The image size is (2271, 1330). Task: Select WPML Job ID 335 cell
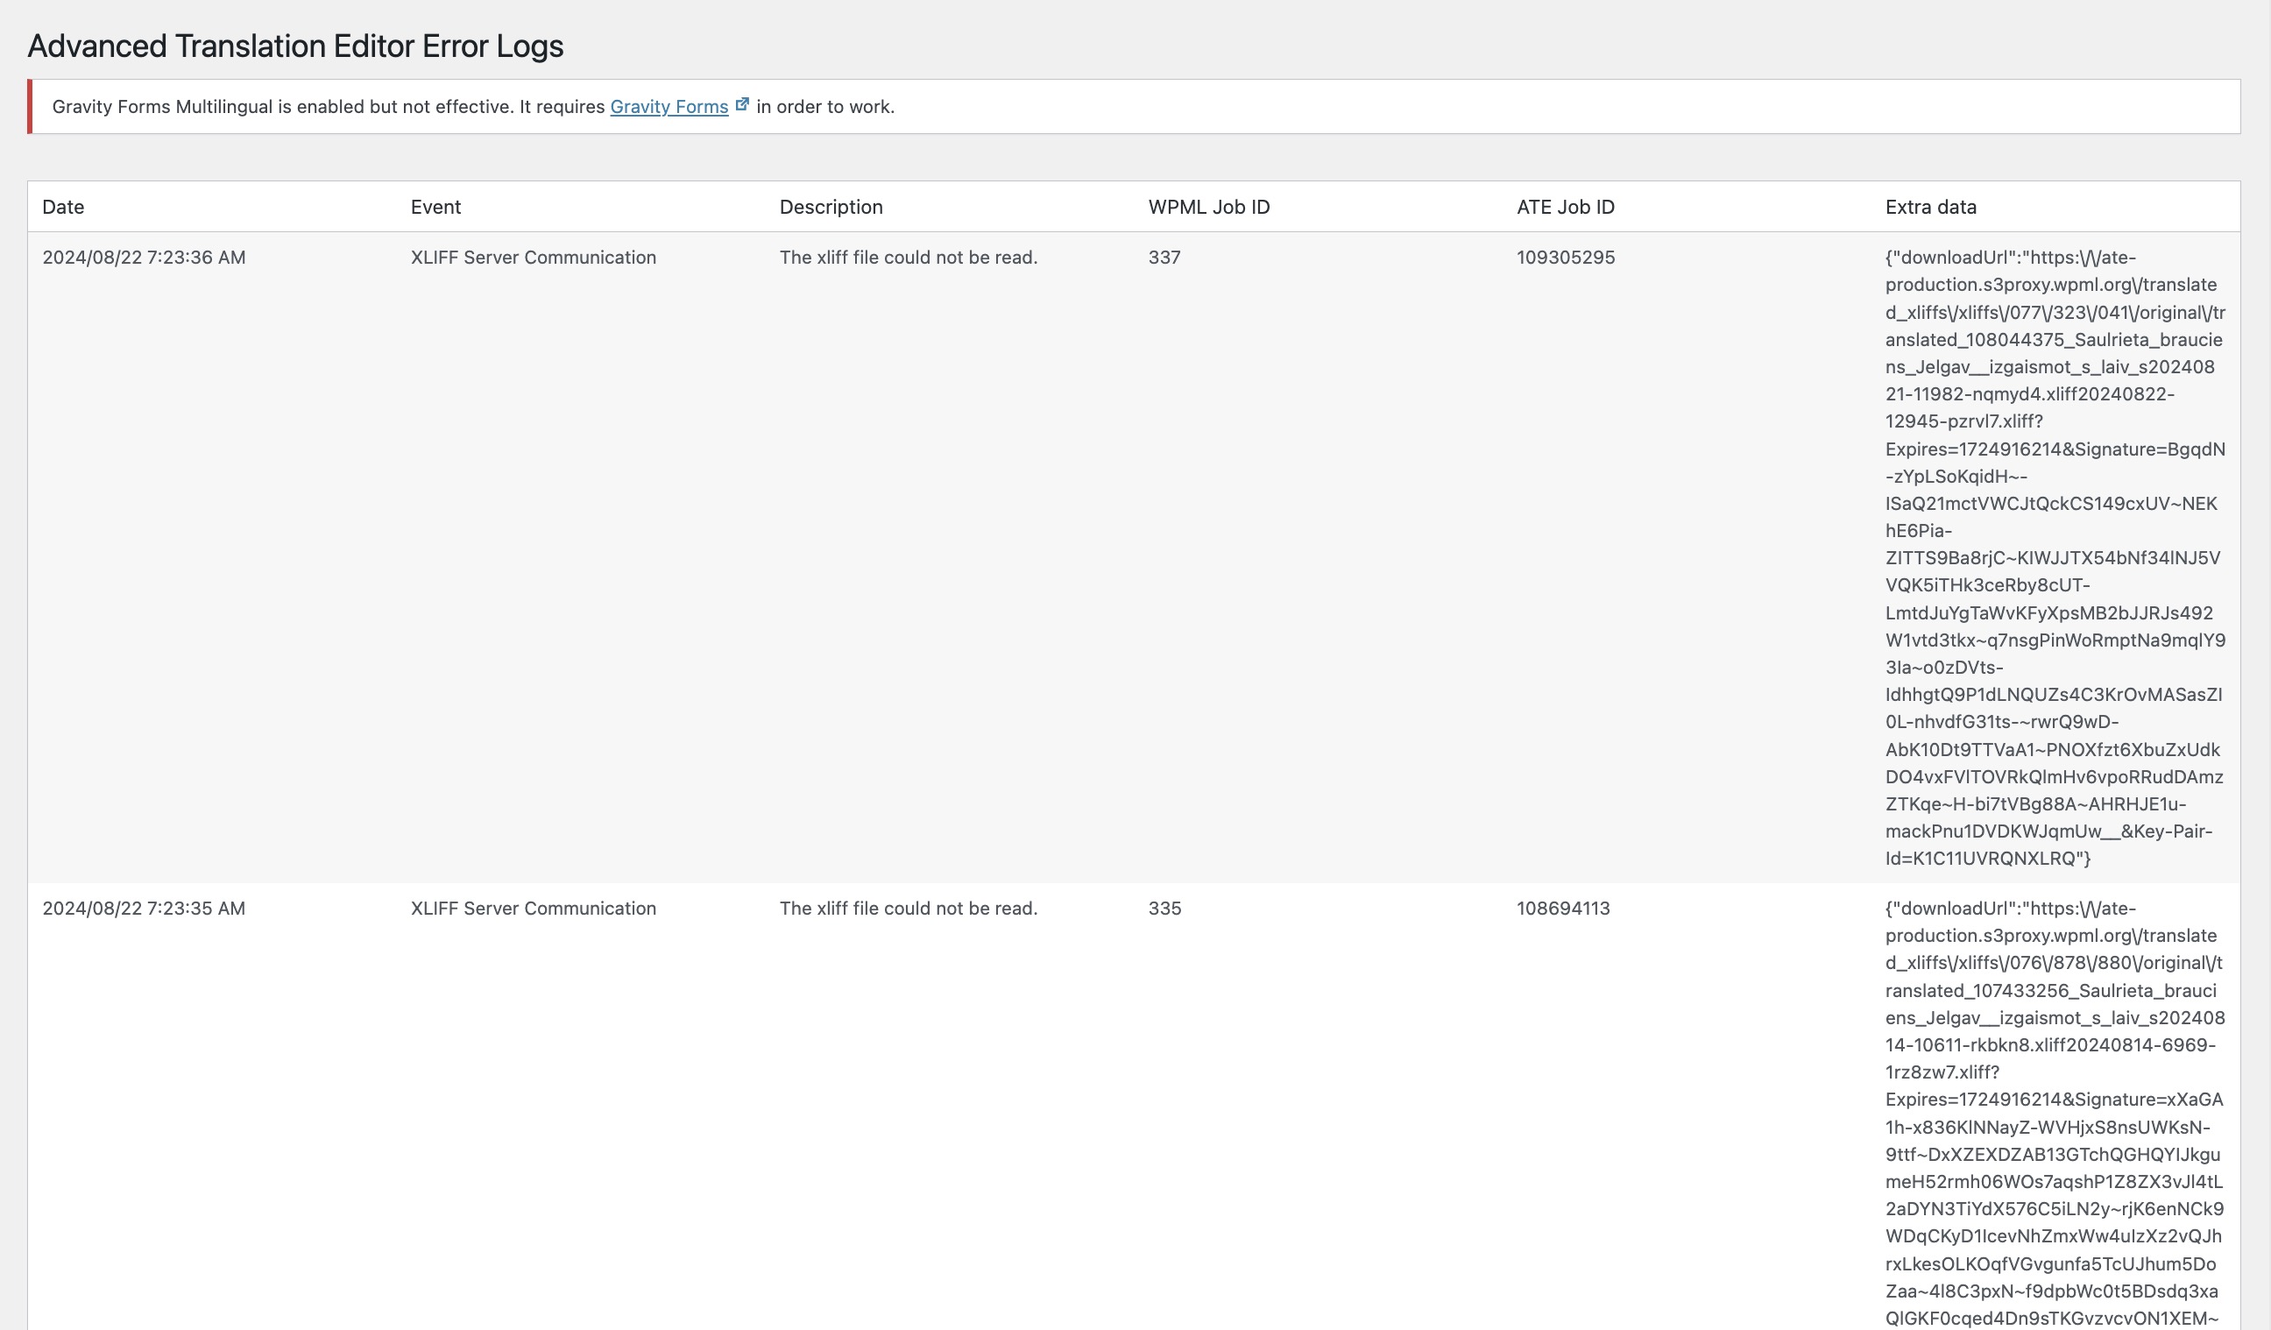(1164, 908)
